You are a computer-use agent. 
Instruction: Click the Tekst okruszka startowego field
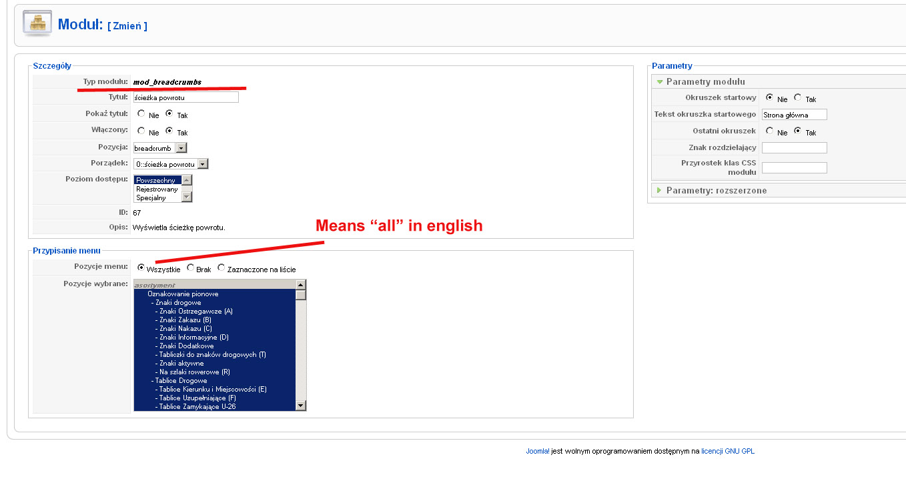[x=795, y=114]
